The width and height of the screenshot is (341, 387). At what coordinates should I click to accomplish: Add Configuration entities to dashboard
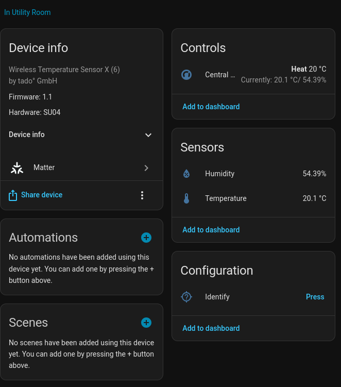point(211,328)
